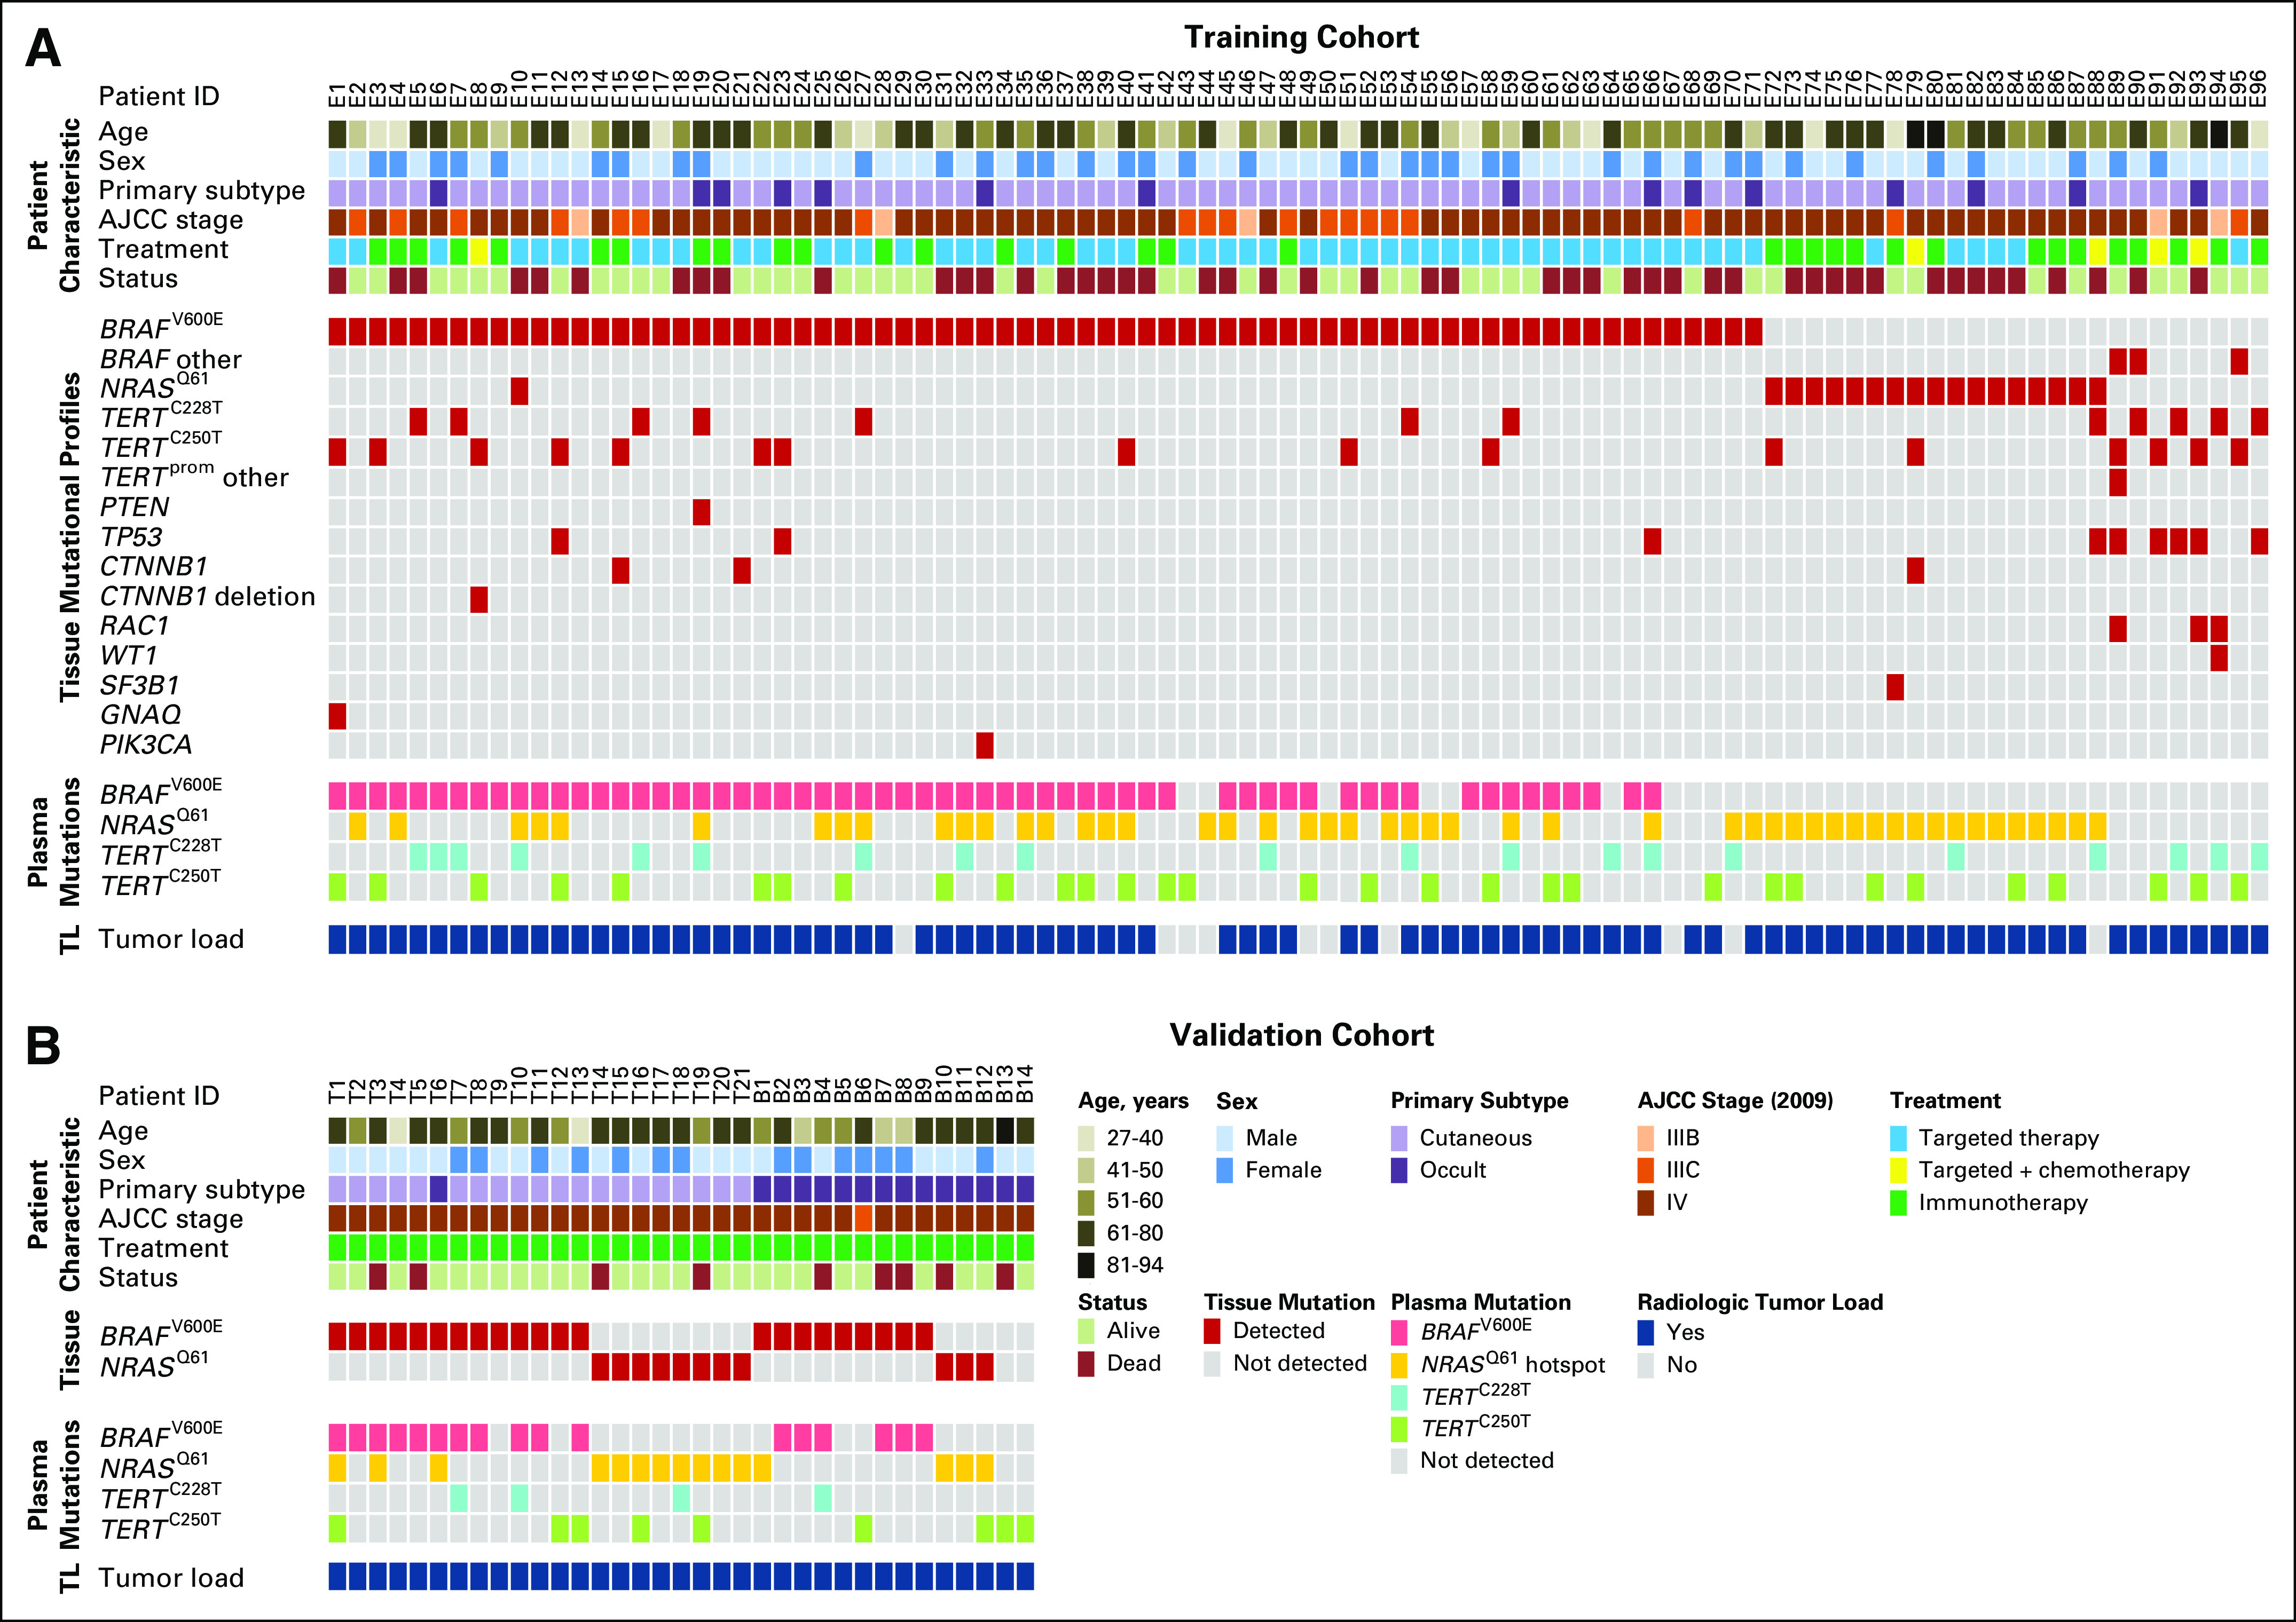2296x1622 pixels.
Task: Select the 61-80 age legend swatch
Action: coord(1086,1232)
